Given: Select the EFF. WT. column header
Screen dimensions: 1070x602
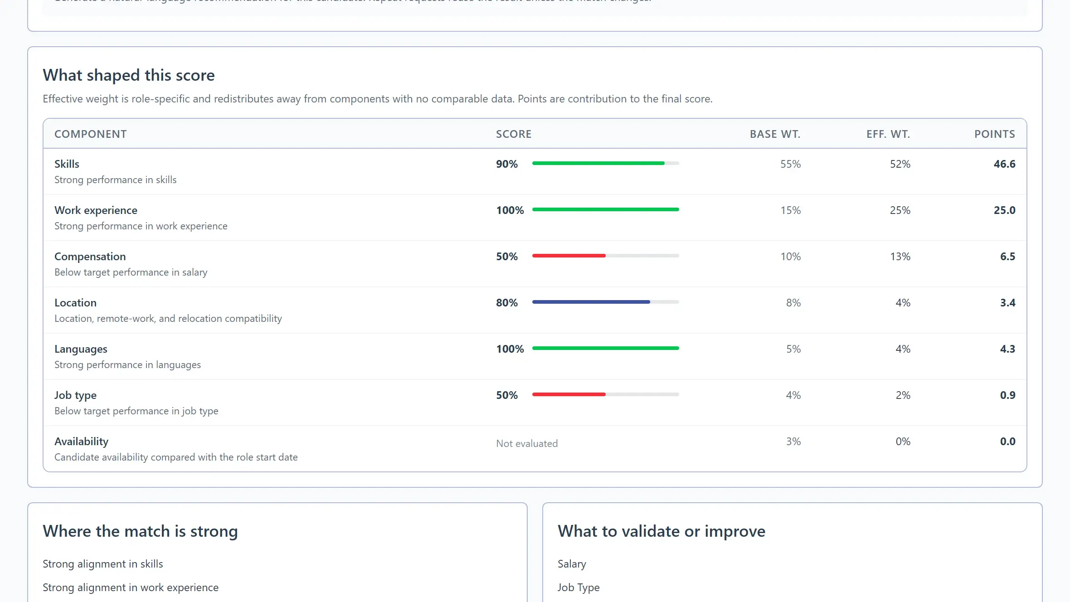Looking at the screenshot, I should 888,134.
